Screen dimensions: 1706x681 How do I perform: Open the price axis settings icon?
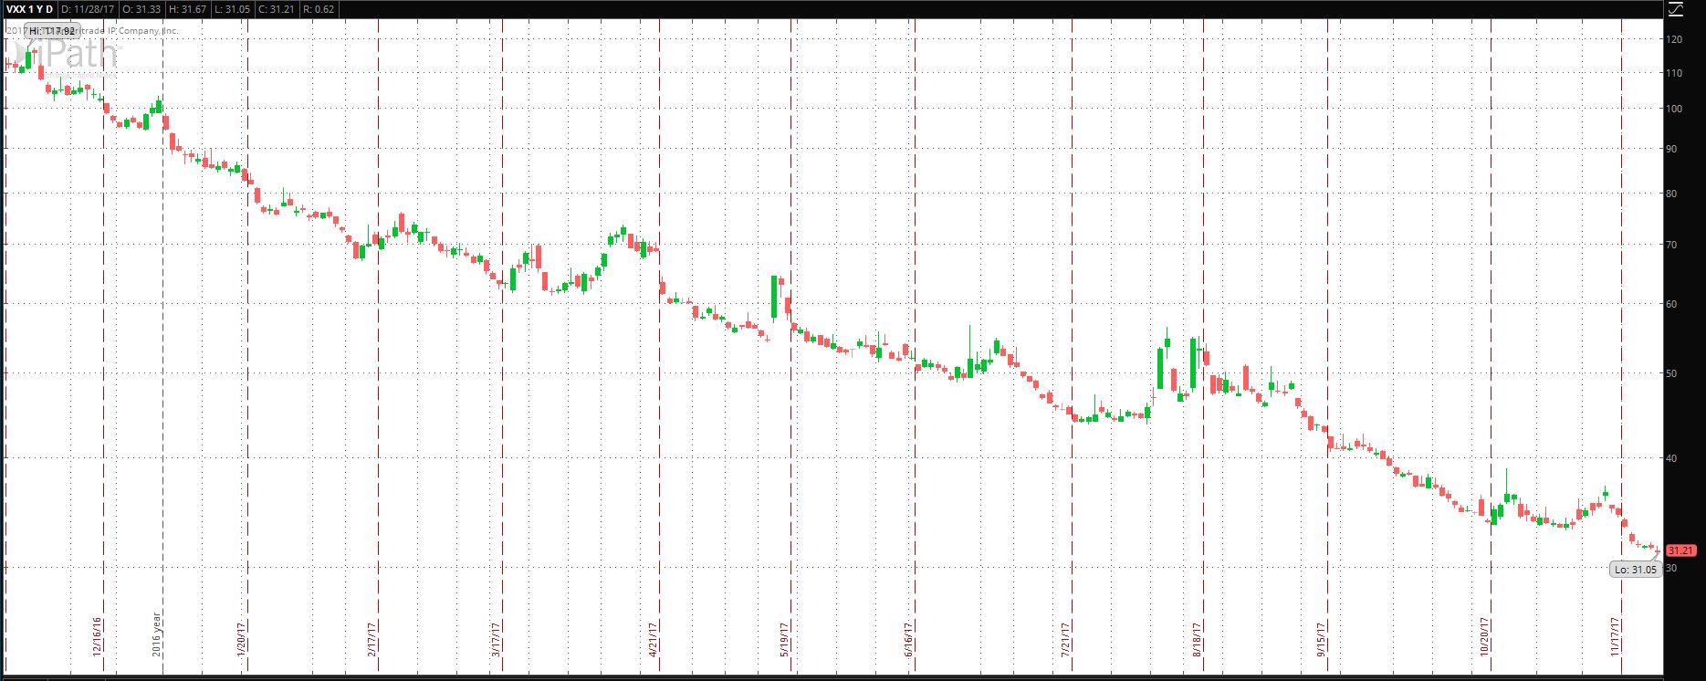[x=1675, y=9]
